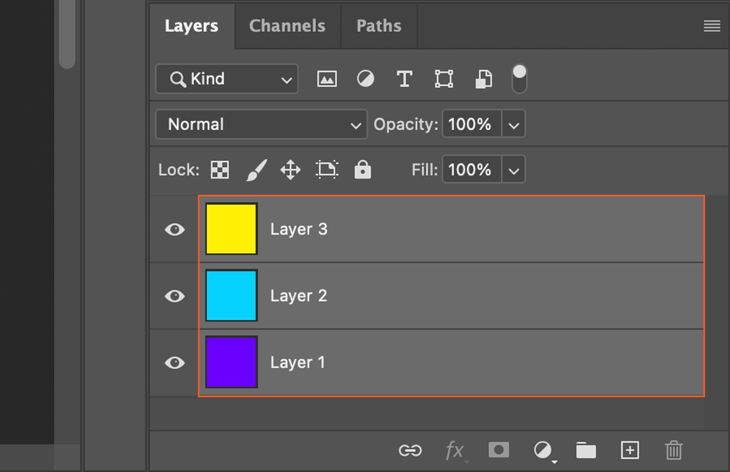This screenshot has height=472, width=730.
Task: Add a layer mask
Action: [499, 450]
